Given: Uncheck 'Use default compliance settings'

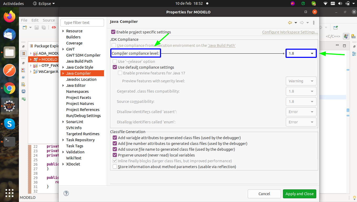Looking at the screenshot, I should [115, 67].
